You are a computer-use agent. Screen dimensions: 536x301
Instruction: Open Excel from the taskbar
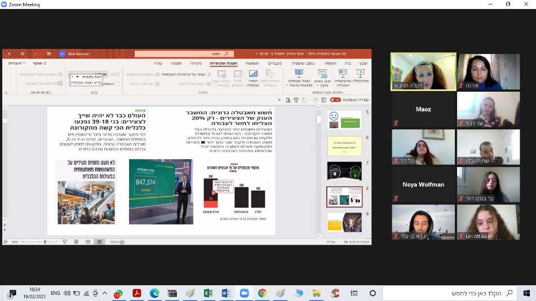click(x=208, y=293)
